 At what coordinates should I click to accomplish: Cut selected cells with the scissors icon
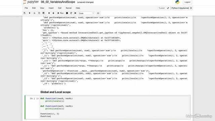[x=35, y=13]
